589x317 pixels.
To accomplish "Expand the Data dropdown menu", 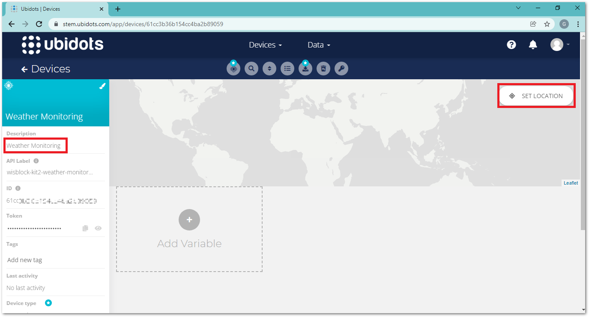I will [319, 45].
